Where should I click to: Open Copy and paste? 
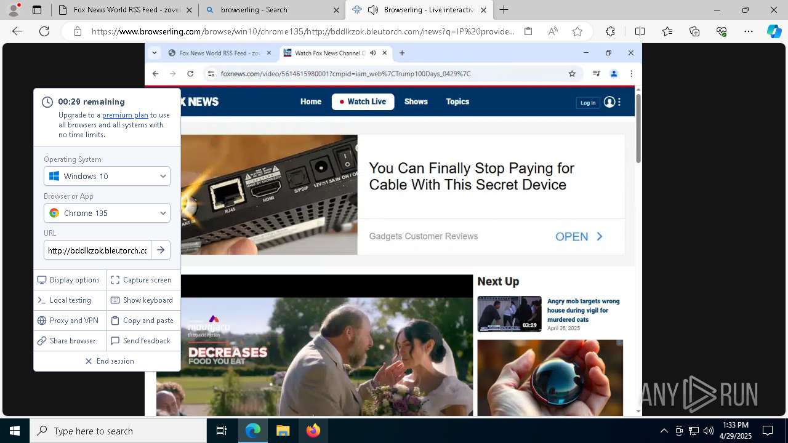tap(142, 321)
